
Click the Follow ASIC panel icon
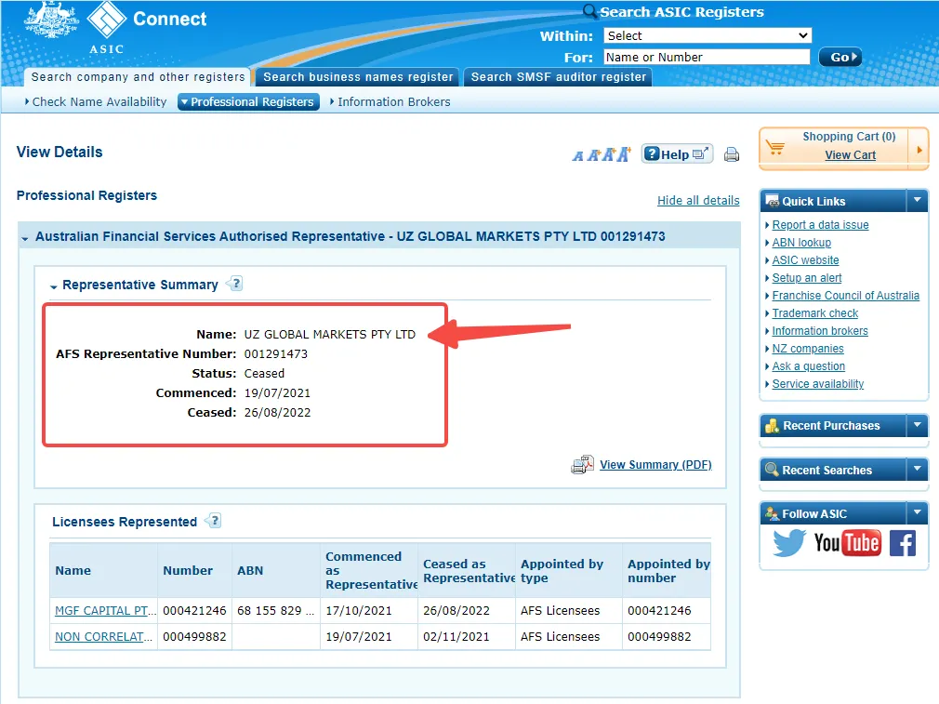click(773, 513)
